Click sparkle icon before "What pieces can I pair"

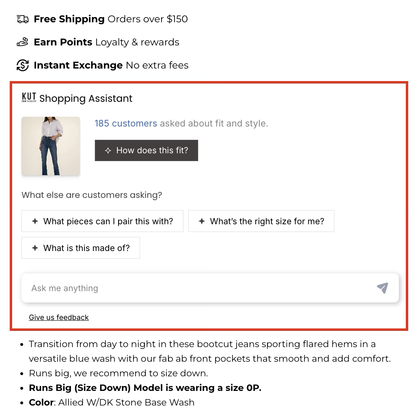35,221
